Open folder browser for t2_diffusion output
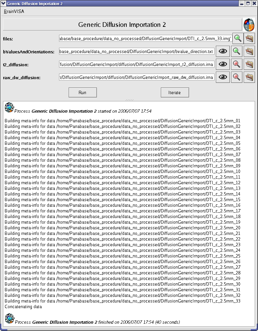258x331 pixels. point(249,64)
